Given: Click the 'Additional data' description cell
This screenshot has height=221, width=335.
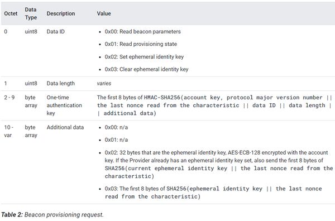Looking at the screenshot, I should 65,127.
